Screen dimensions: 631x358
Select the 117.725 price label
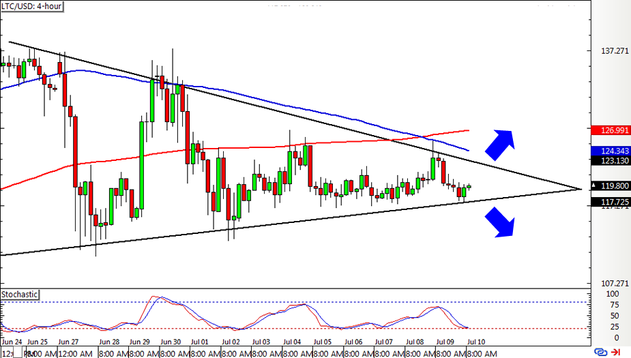610,202
